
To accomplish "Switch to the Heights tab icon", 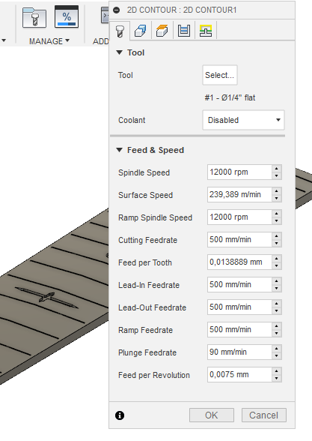I will pos(162,31).
